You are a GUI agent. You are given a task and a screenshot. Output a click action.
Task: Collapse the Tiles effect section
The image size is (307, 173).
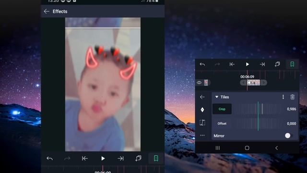217,97
